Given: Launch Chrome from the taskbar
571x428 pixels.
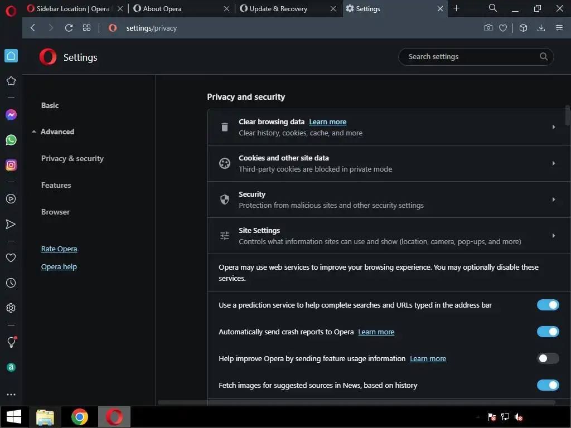Looking at the screenshot, I should [x=79, y=417].
